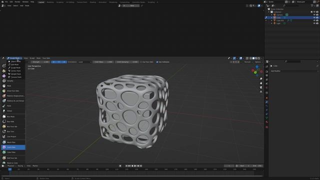Toggle the camera view icon
The width and height of the screenshot is (320, 180).
[261, 87]
